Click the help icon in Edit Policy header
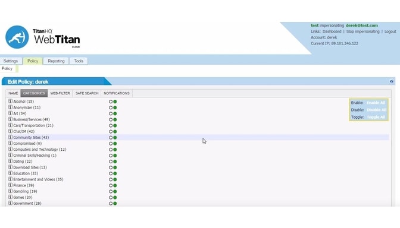The image size is (400, 228). click(391, 81)
